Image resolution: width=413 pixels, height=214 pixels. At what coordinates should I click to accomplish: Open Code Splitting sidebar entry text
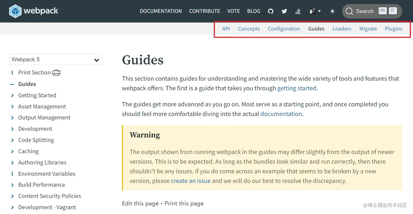(36, 140)
